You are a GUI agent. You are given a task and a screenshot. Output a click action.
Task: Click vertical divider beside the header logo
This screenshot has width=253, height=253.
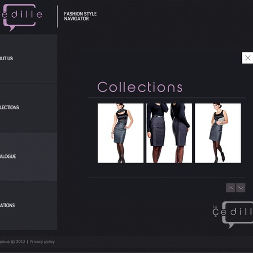coord(57,16)
